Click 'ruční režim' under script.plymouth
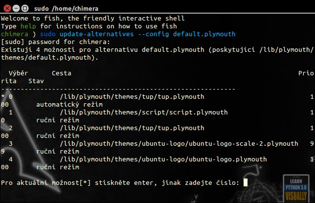This screenshot has height=203, width=315. pos(58,120)
